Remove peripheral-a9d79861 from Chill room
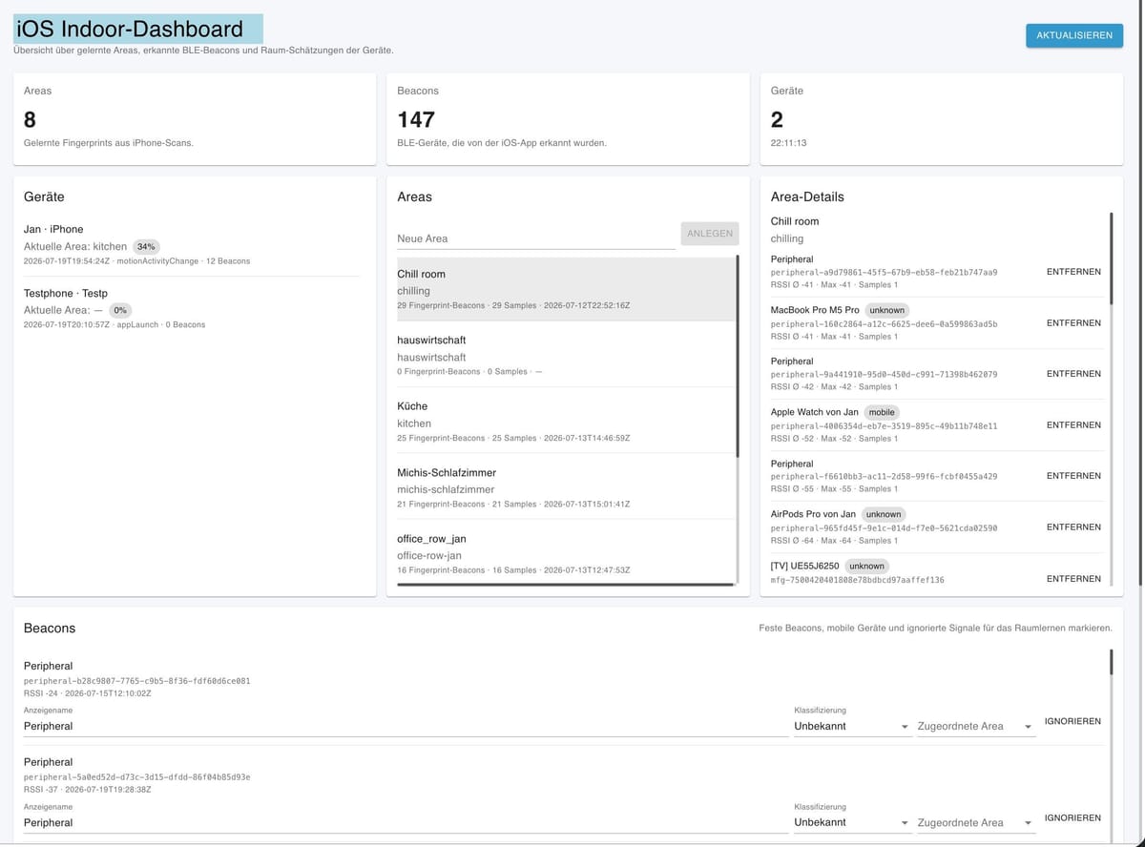This screenshot has width=1145, height=847. point(1073,272)
